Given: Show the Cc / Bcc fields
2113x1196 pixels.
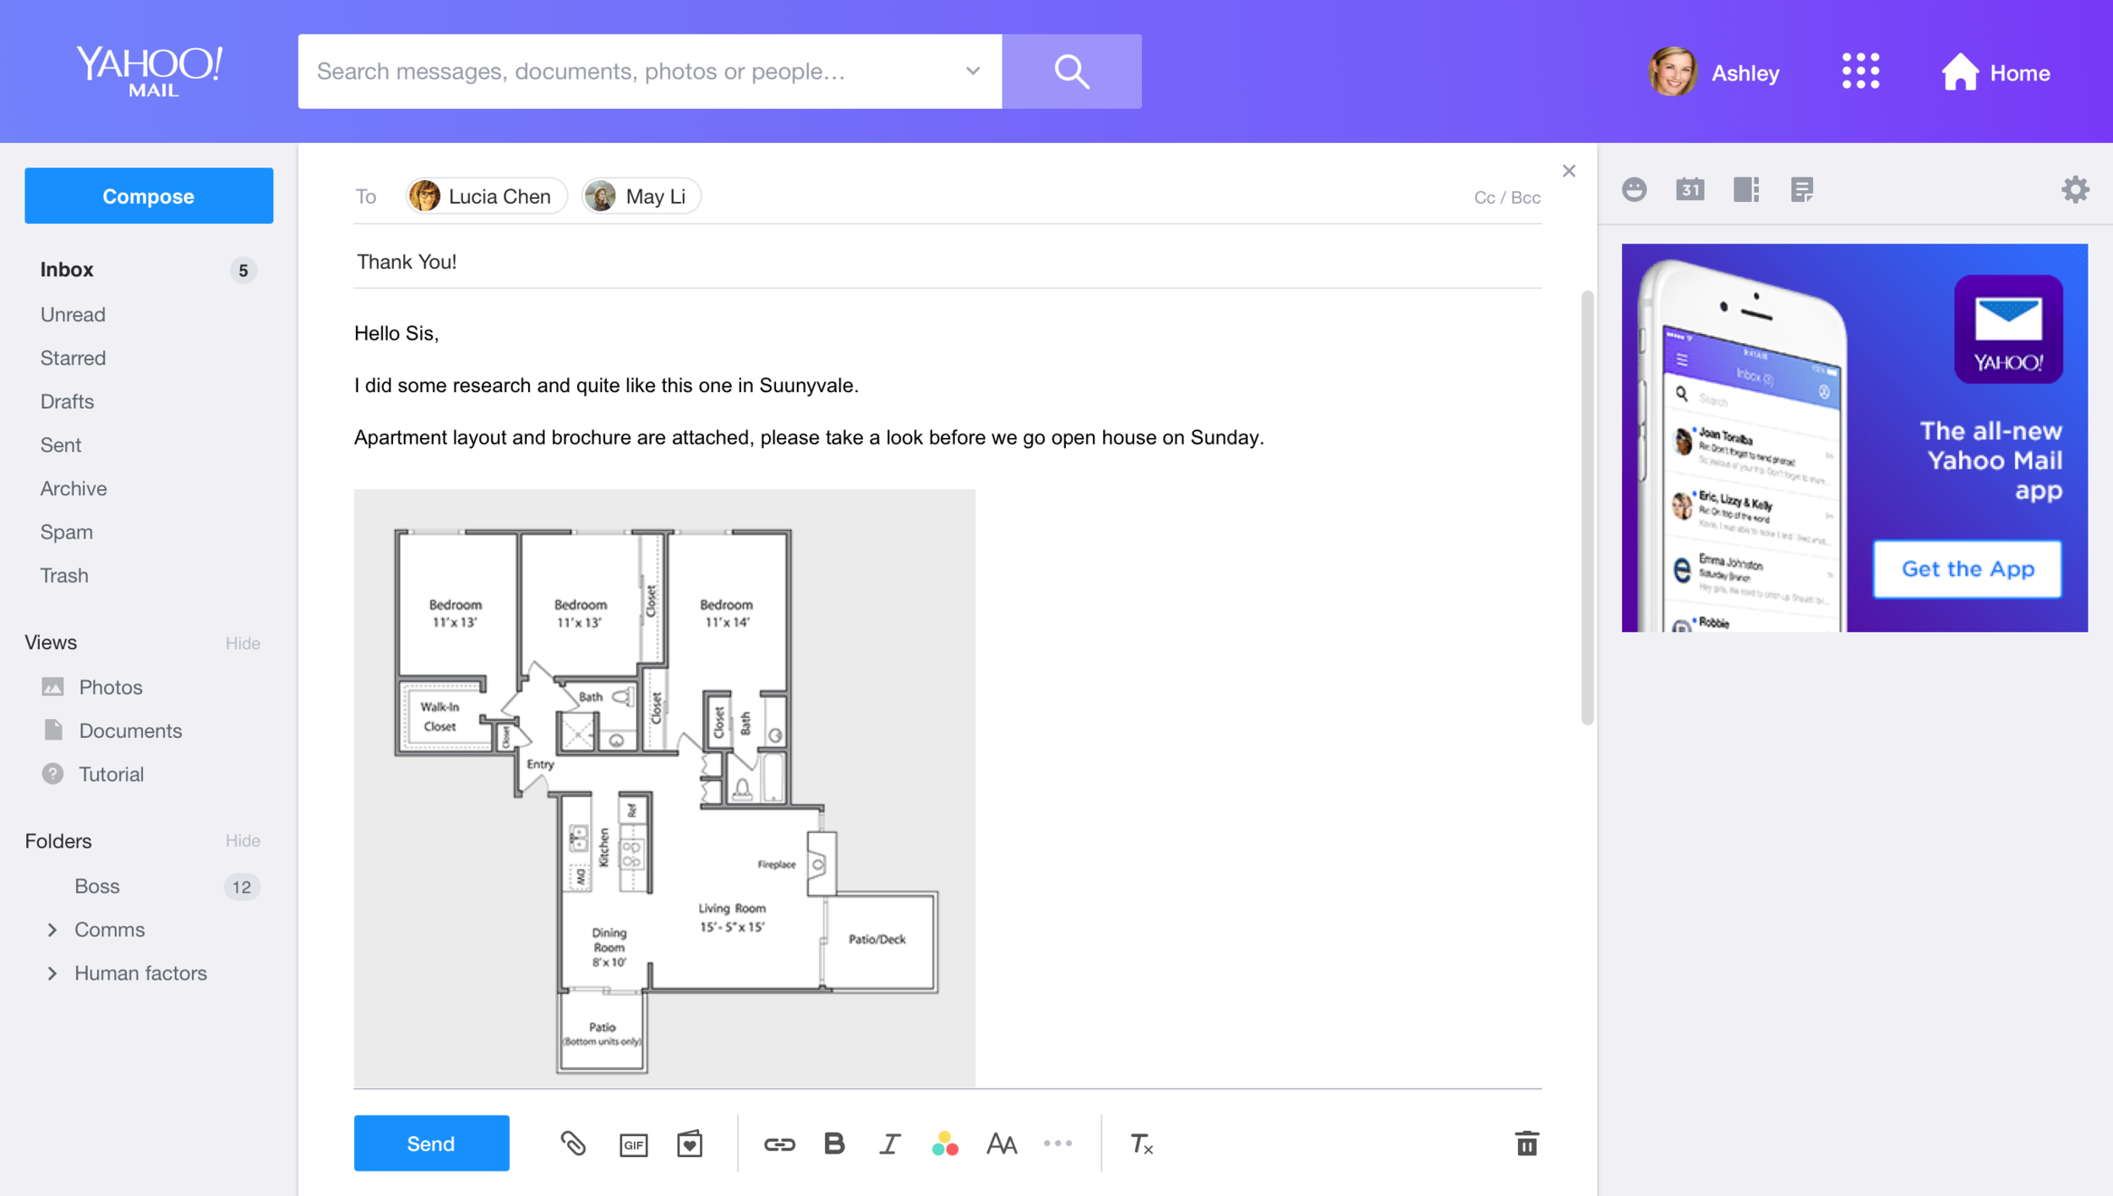Looking at the screenshot, I should pos(1506,197).
